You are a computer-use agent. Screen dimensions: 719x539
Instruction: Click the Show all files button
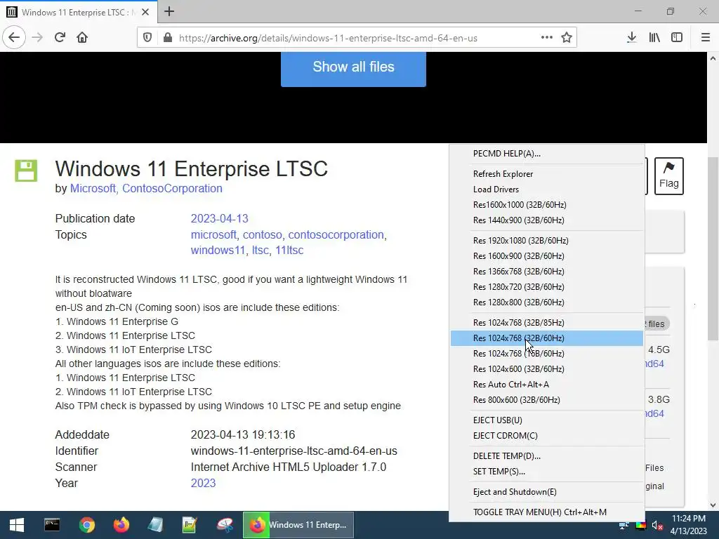tap(353, 68)
